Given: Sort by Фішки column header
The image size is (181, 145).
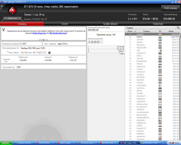Looking at the screenshot, I should pos(171,31).
